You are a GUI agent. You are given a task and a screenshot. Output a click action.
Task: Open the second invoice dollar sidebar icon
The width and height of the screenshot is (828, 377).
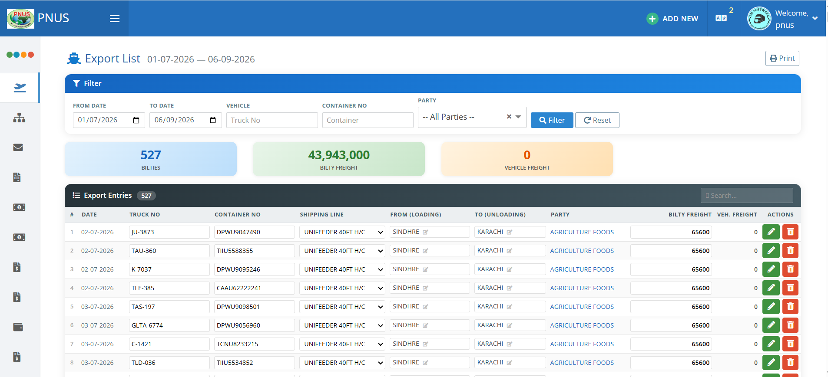tap(17, 297)
